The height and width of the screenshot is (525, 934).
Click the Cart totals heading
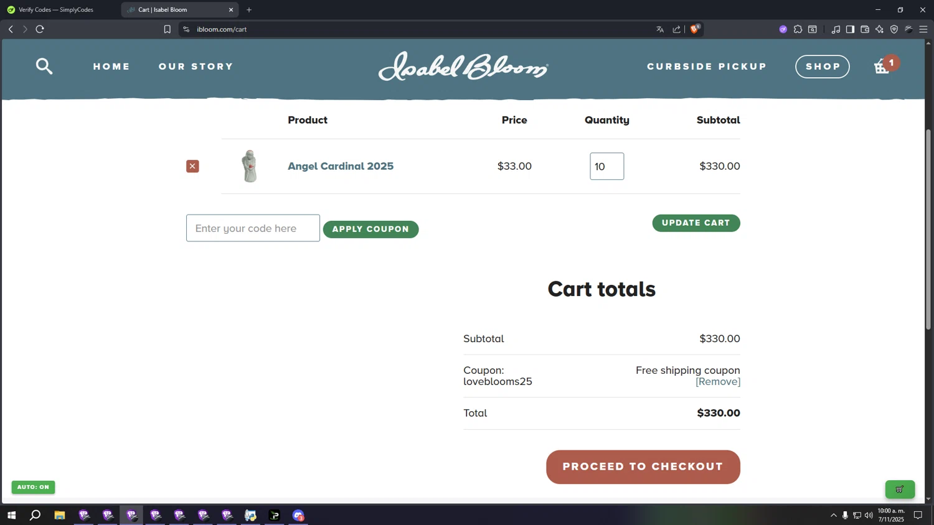tap(601, 289)
